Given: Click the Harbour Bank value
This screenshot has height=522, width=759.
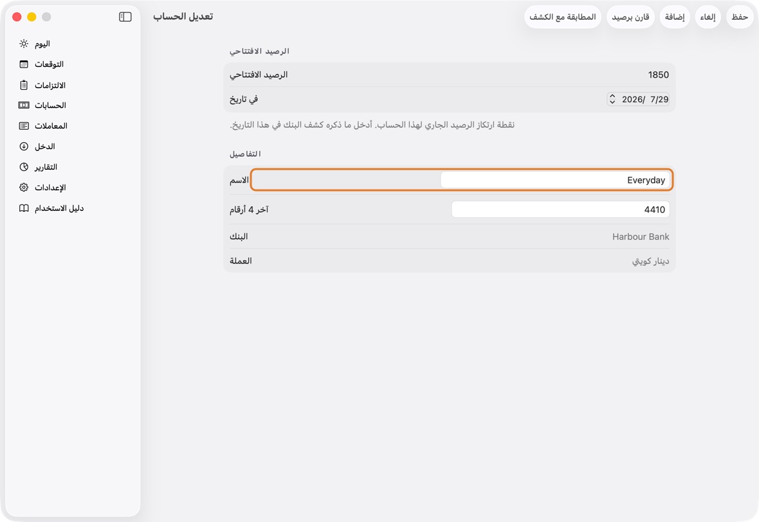Looking at the screenshot, I should coord(641,237).
